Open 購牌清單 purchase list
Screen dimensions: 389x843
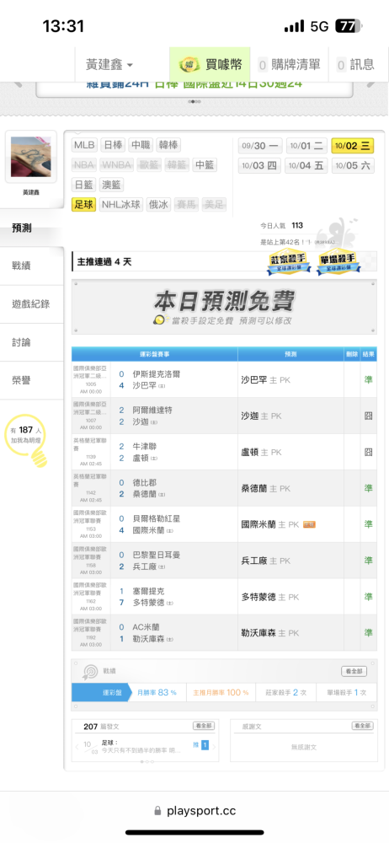(x=289, y=65)
